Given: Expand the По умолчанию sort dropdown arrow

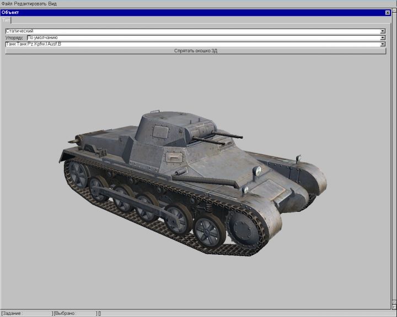Looking at the screenshot, I should (383, 38).
